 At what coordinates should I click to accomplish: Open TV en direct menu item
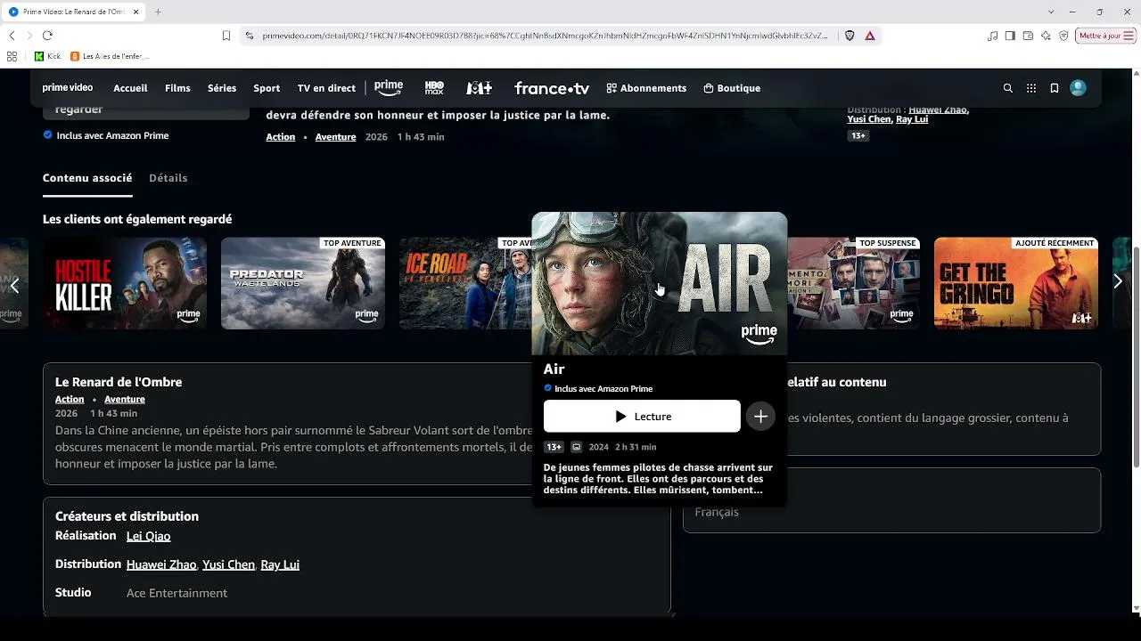tap(326, 88)
